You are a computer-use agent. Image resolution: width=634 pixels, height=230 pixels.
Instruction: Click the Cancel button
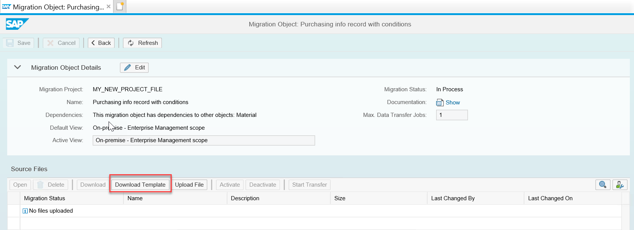tap(61, 43)
